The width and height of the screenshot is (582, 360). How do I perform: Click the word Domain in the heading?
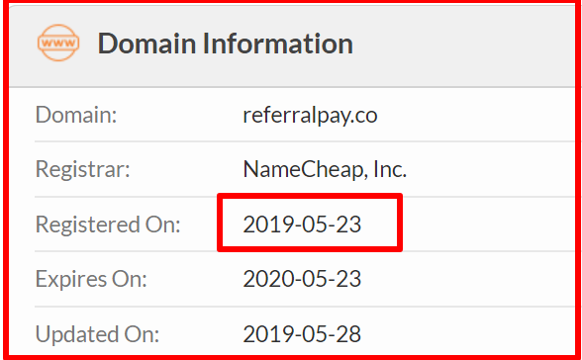point(146,44)
